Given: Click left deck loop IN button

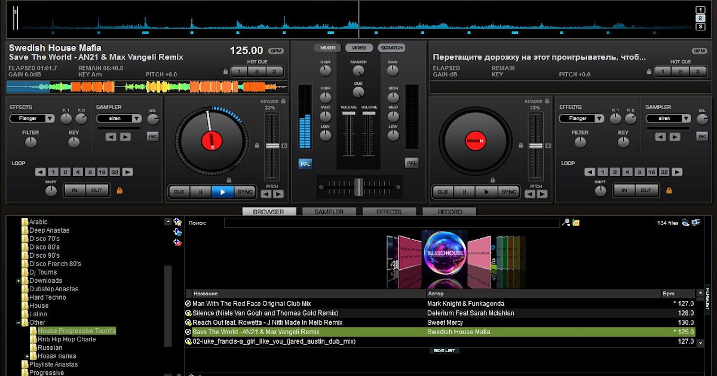Looking at the screenshot, I should pyautogui.click(x=74, y=190).
